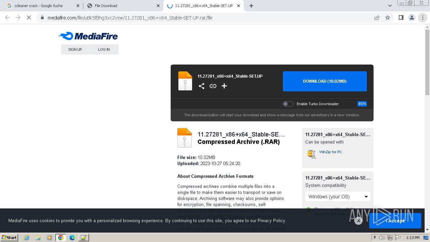This screenshot has width=430, height=242.
Task: Click the LOG IN button
Action: (104, 49)
